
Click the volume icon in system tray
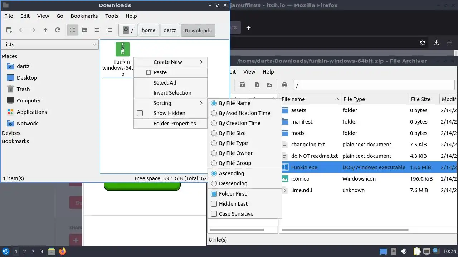[404, 251]
